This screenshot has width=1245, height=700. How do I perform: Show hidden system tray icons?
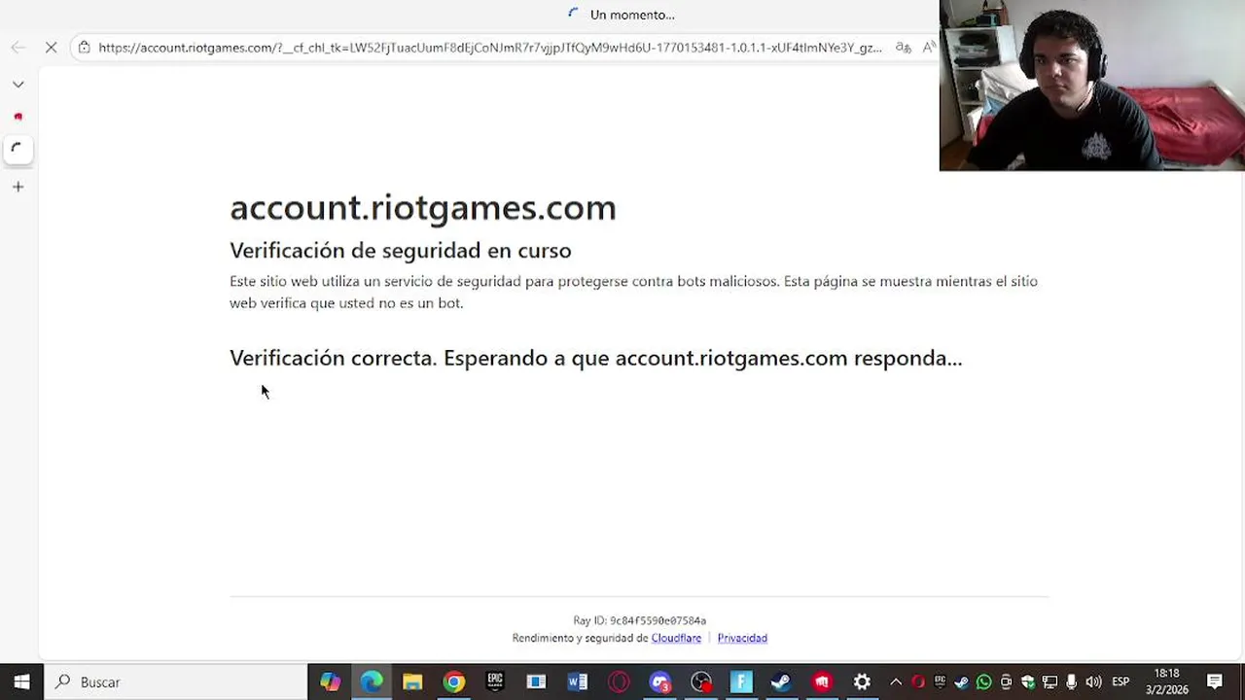pos(896,682)
